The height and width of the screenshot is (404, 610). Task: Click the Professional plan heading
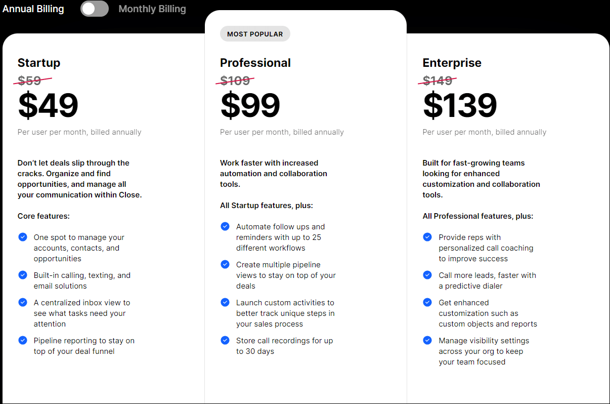coord(255,63)
